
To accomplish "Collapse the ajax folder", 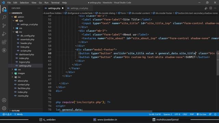I will coord(14,20).
